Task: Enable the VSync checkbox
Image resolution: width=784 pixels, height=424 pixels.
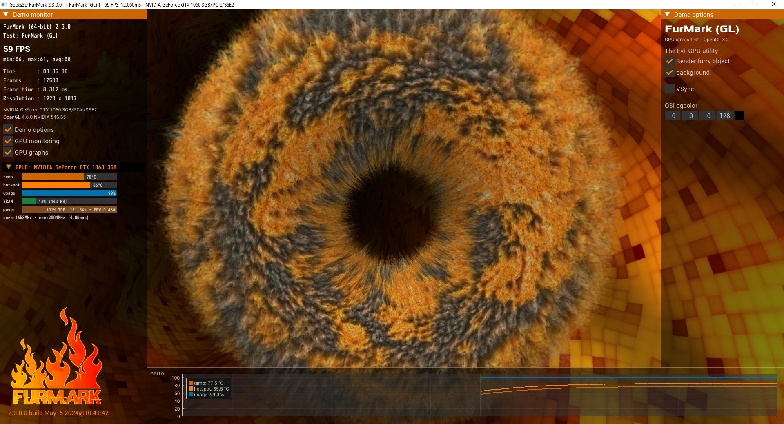Action: tap(669, 89)
